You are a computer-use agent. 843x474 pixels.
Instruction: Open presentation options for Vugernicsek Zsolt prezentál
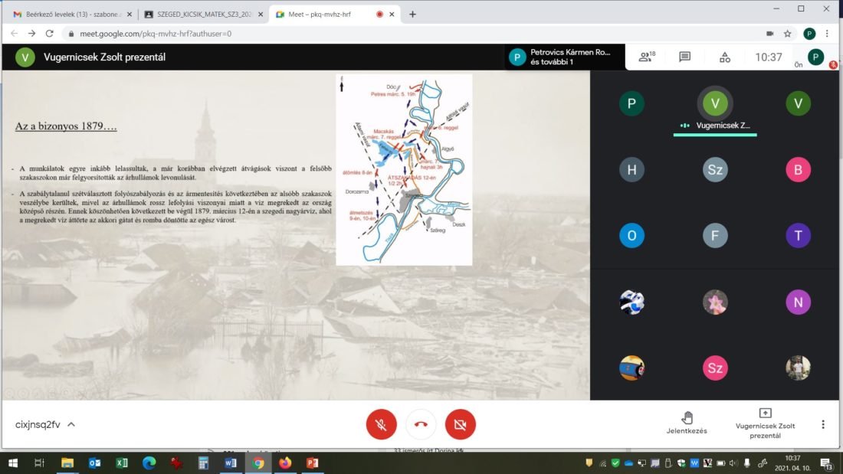(765, 424)
